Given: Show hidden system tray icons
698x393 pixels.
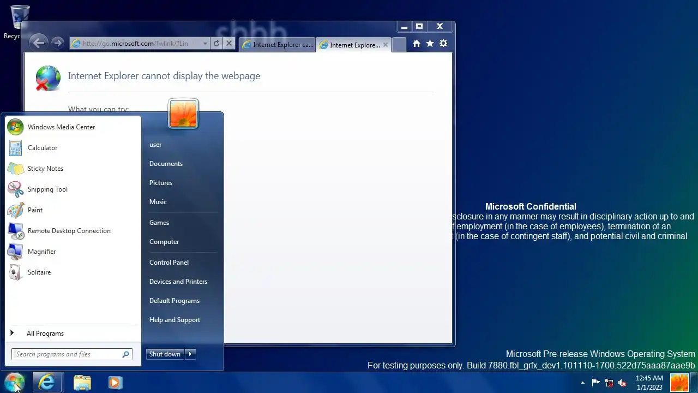Looking at the screenshot, I should tap(582, 383).
